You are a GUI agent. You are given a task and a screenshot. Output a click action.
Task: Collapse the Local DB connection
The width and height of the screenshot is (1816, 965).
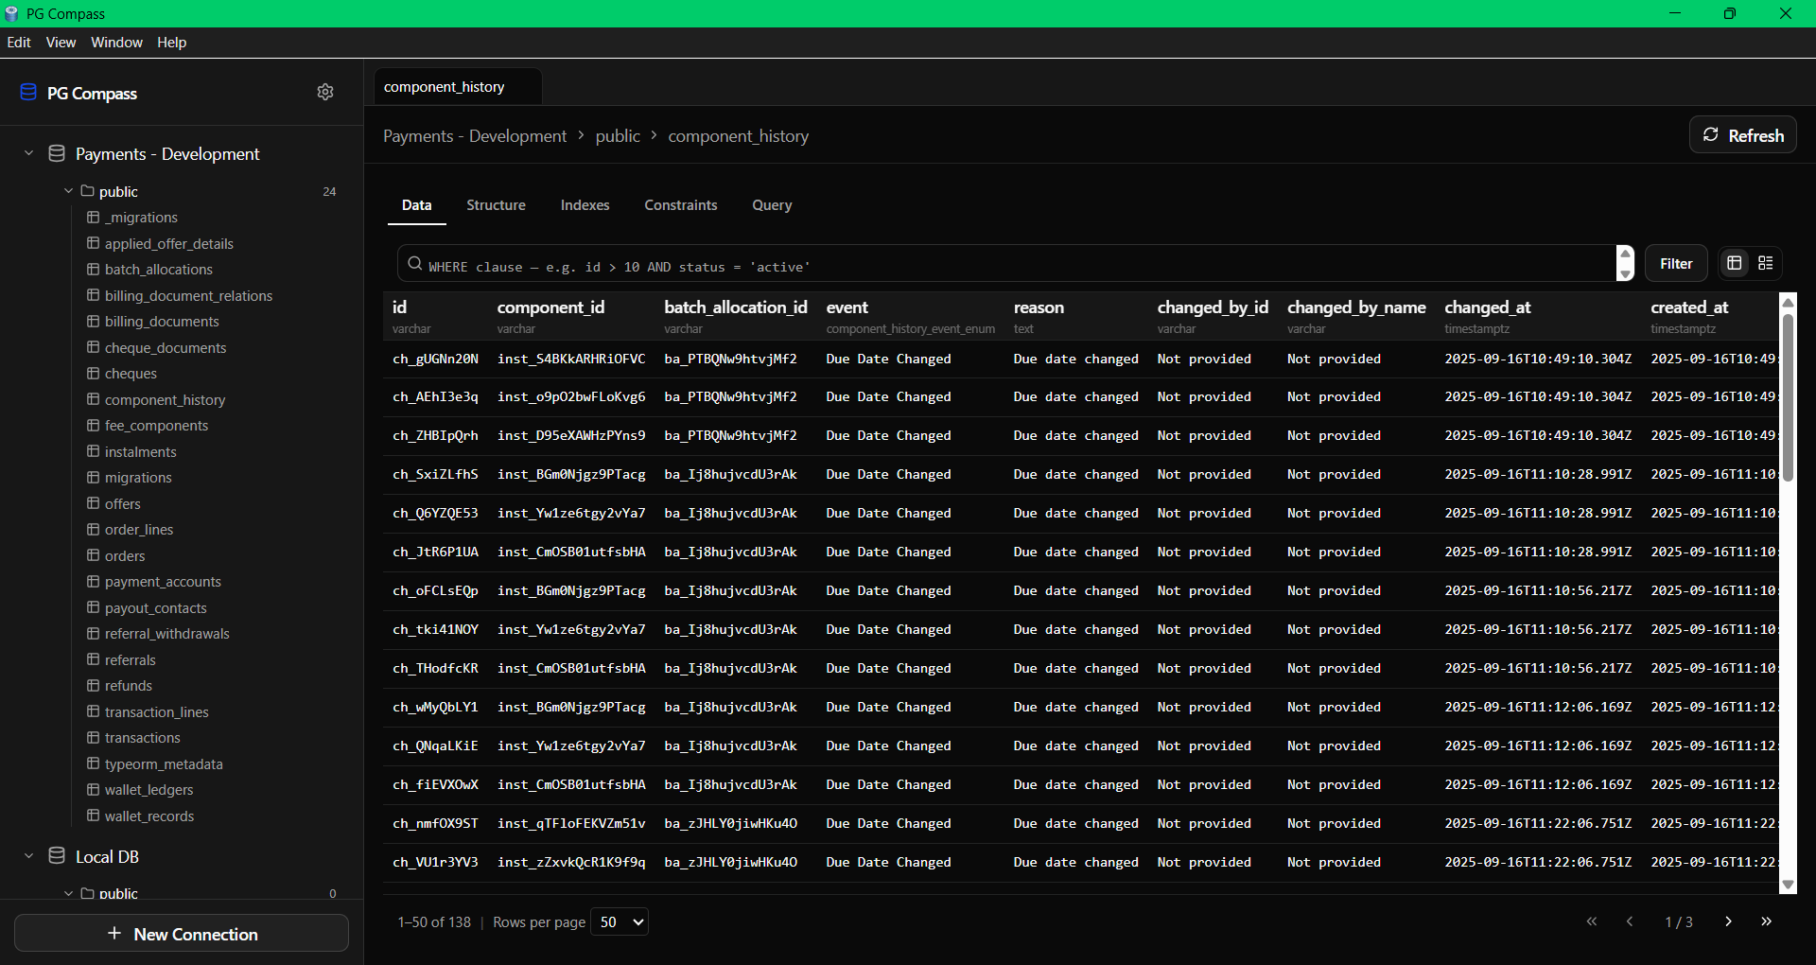point(28,856)
